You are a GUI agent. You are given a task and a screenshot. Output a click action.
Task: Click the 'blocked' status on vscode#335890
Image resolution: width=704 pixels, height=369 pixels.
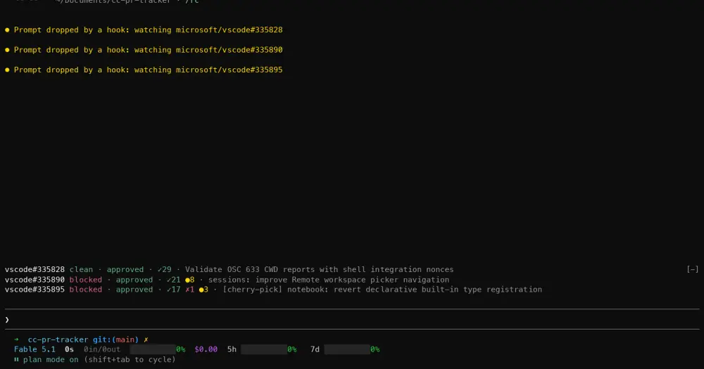[x=86, y=280]
